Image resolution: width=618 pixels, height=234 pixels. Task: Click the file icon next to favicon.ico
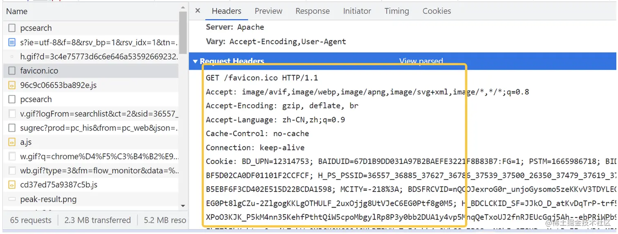coord(12,71)
